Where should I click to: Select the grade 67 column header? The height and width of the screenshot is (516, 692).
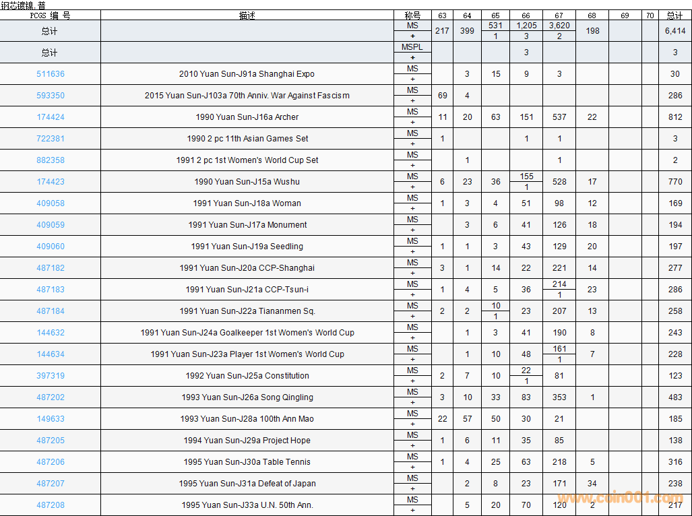pos(559,15)
